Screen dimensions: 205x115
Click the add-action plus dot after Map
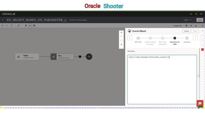(80, 57)
